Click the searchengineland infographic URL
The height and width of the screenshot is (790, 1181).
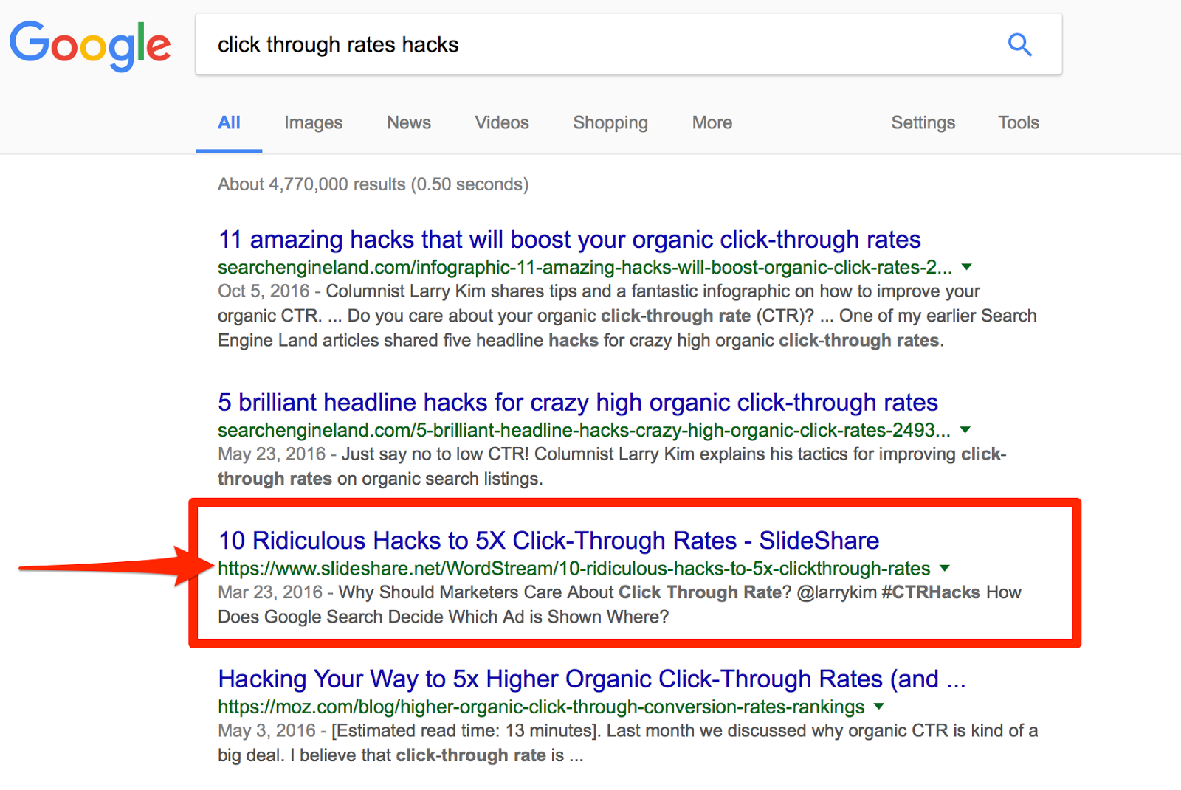(x=585, y=267)
